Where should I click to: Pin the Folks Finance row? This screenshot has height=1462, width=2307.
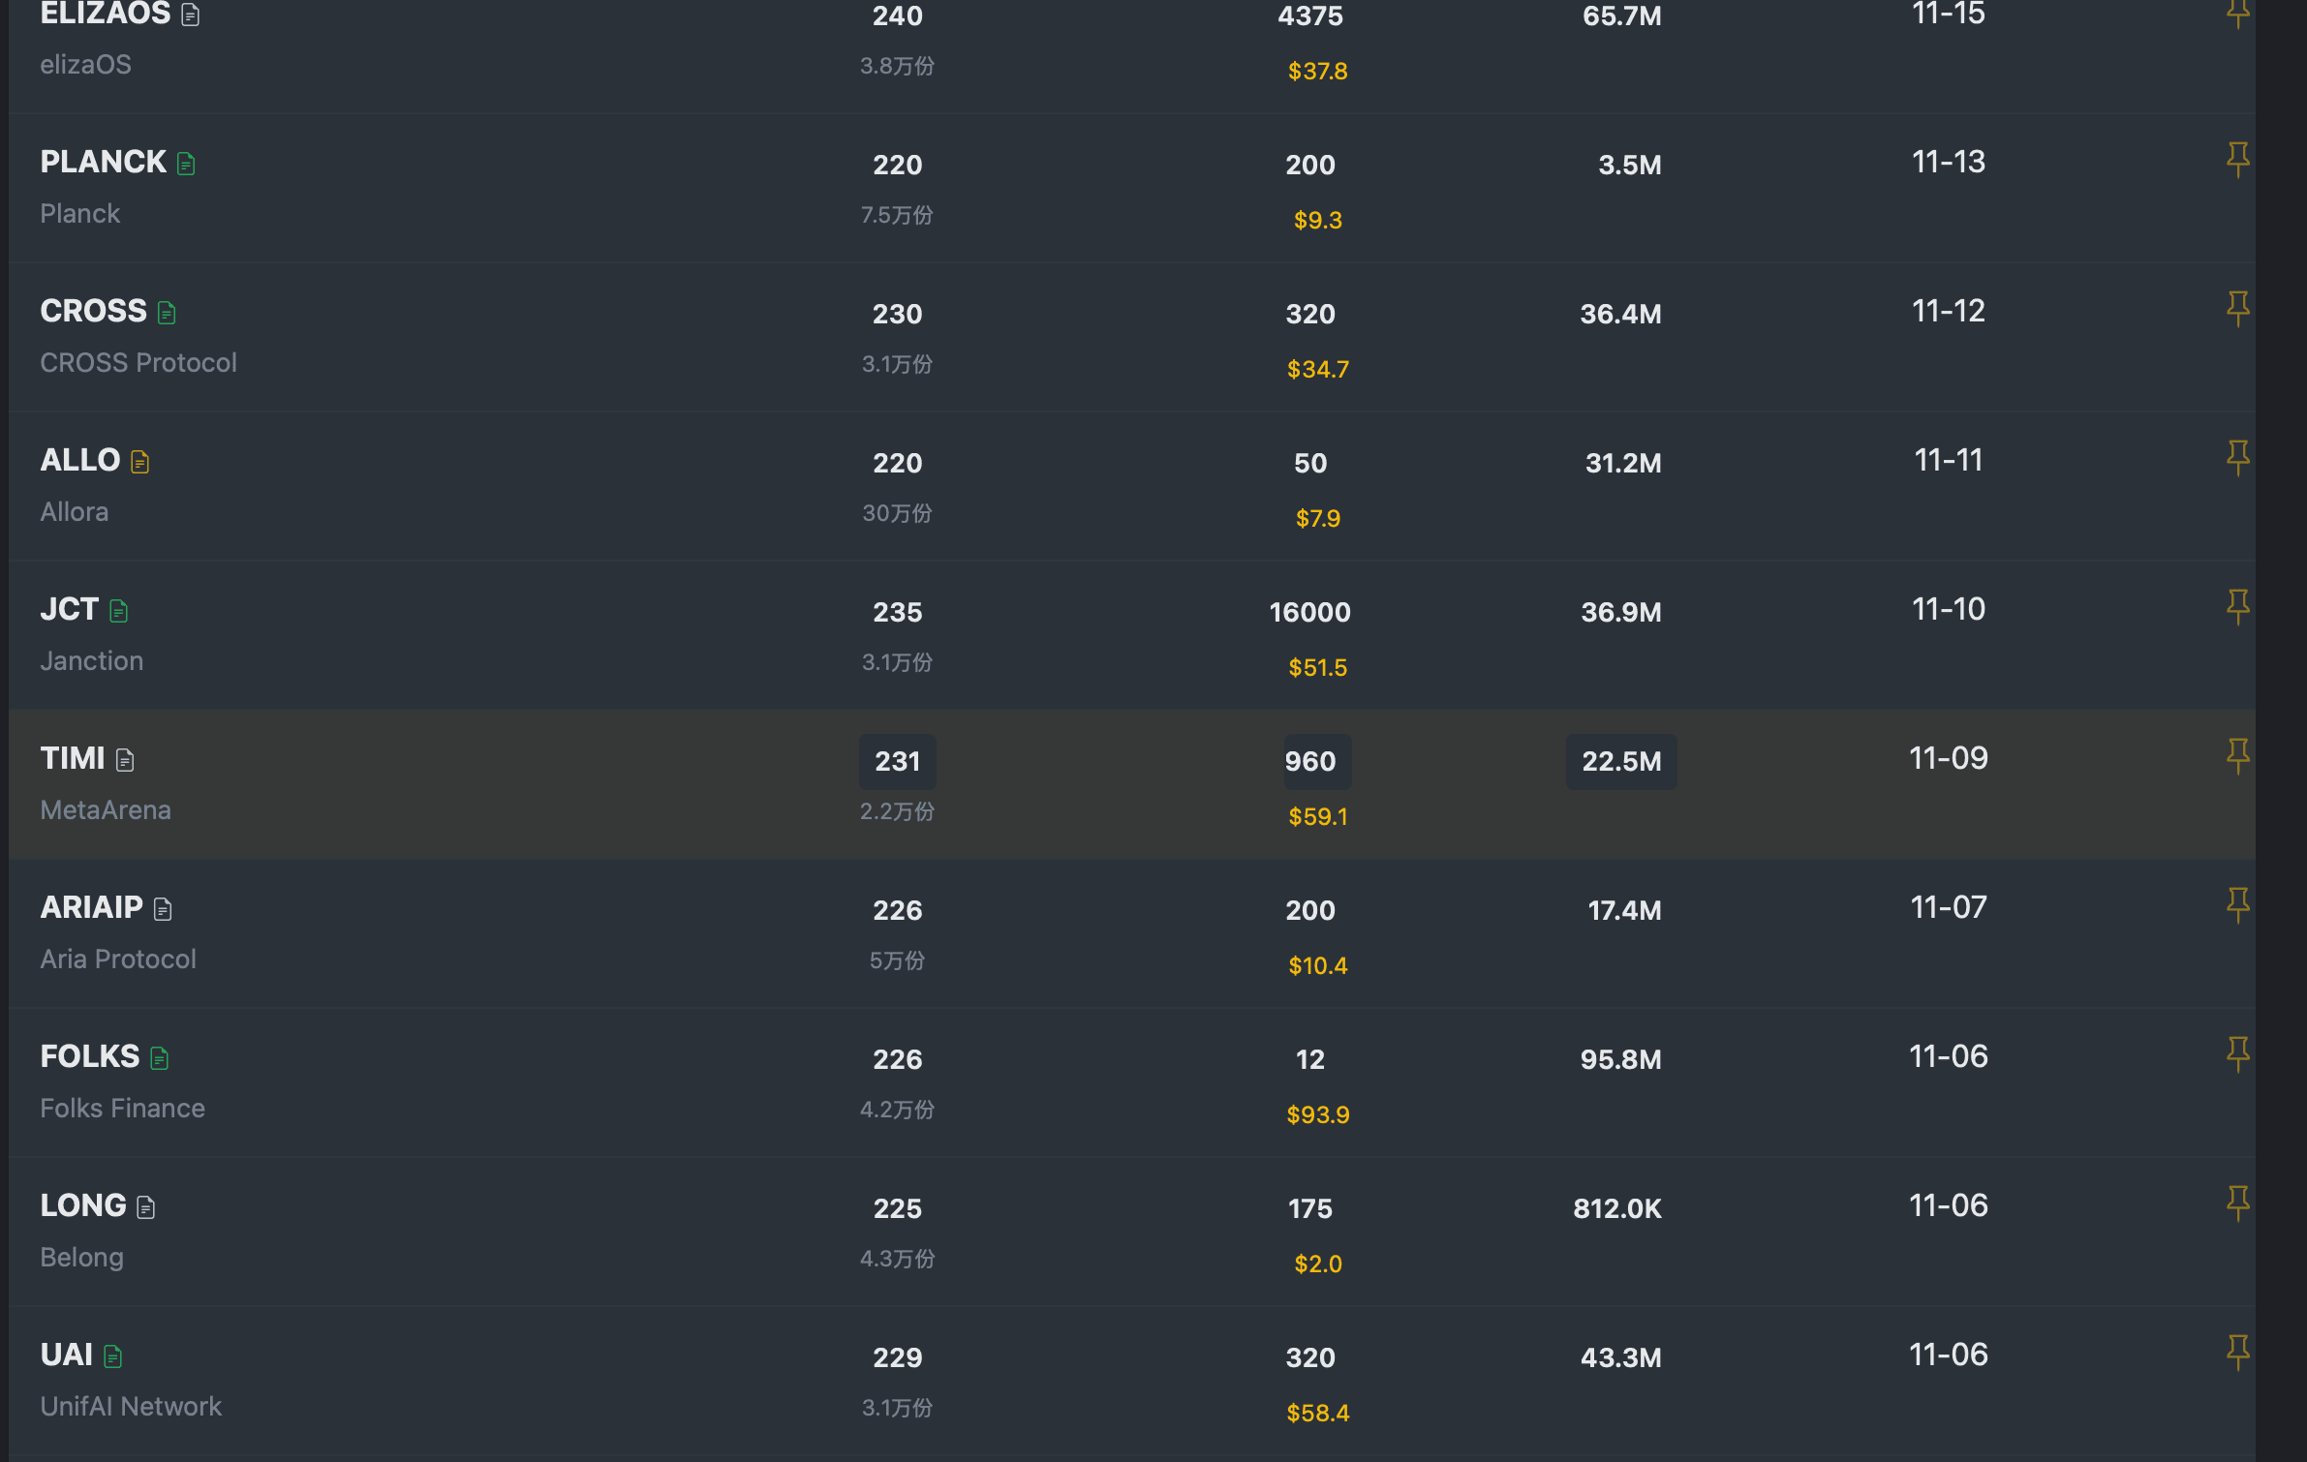tap(2237, 1053)
